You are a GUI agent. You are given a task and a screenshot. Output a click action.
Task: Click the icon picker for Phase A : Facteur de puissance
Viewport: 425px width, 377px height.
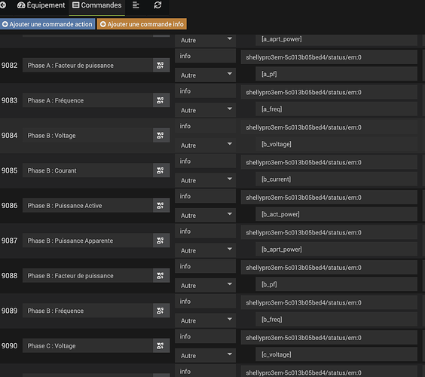[x=161, y=66]
